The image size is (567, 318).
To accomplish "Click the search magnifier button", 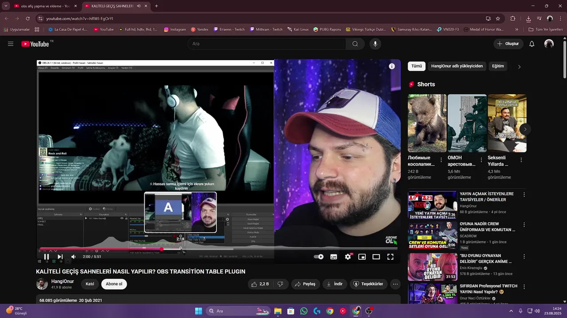I will click(x=355, y=44).
